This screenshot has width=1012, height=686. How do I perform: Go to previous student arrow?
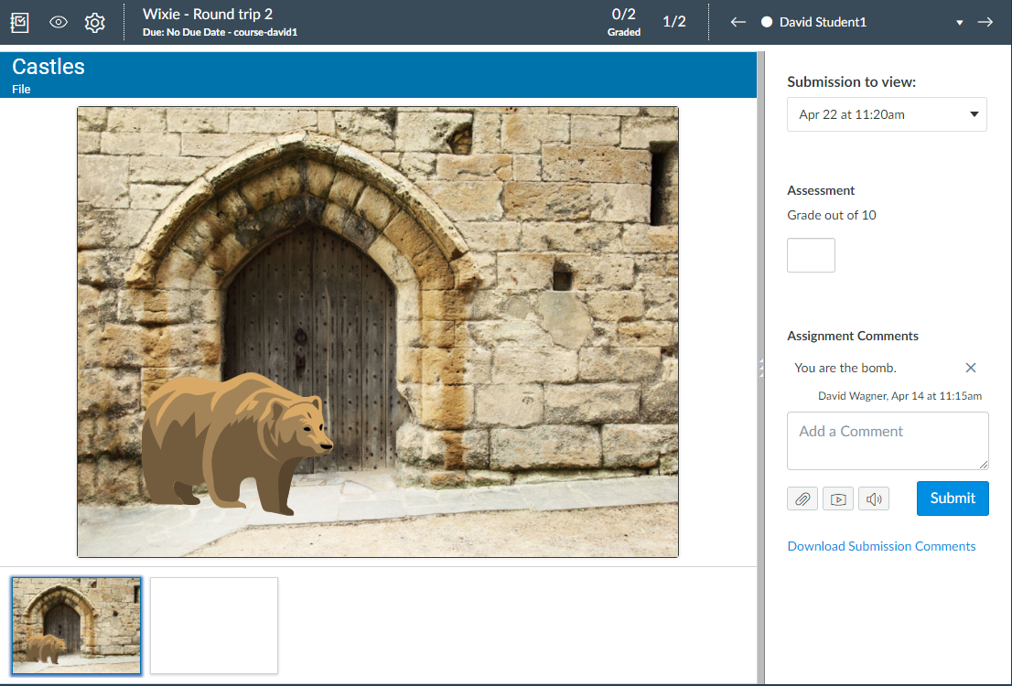pyautogui.click(x=738, y=22)
